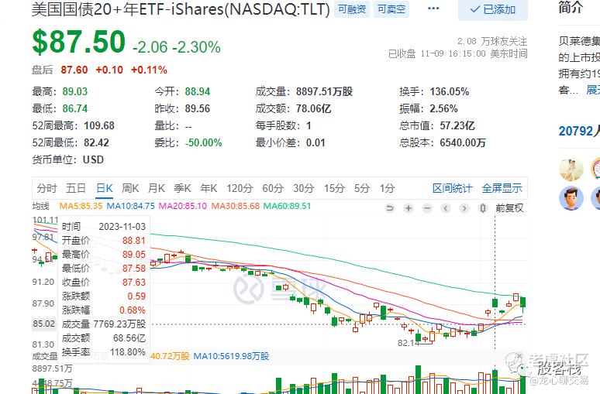Click the MA10:84.75 indicator label
600x394 pixels.
tap(130, 206)
